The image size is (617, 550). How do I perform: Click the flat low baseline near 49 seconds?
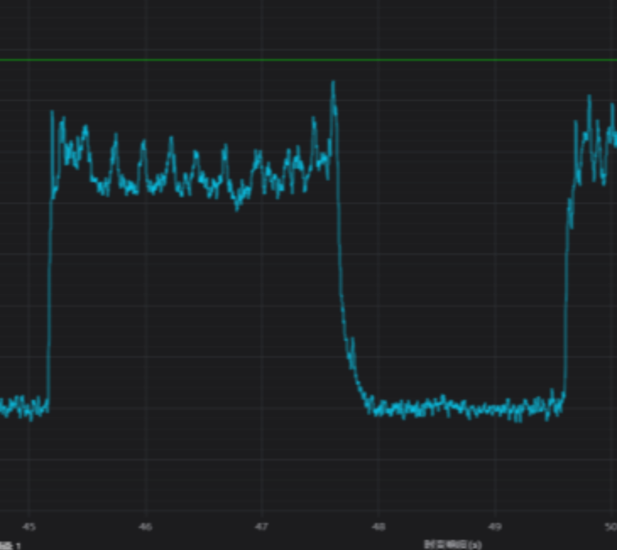[494, 408]
